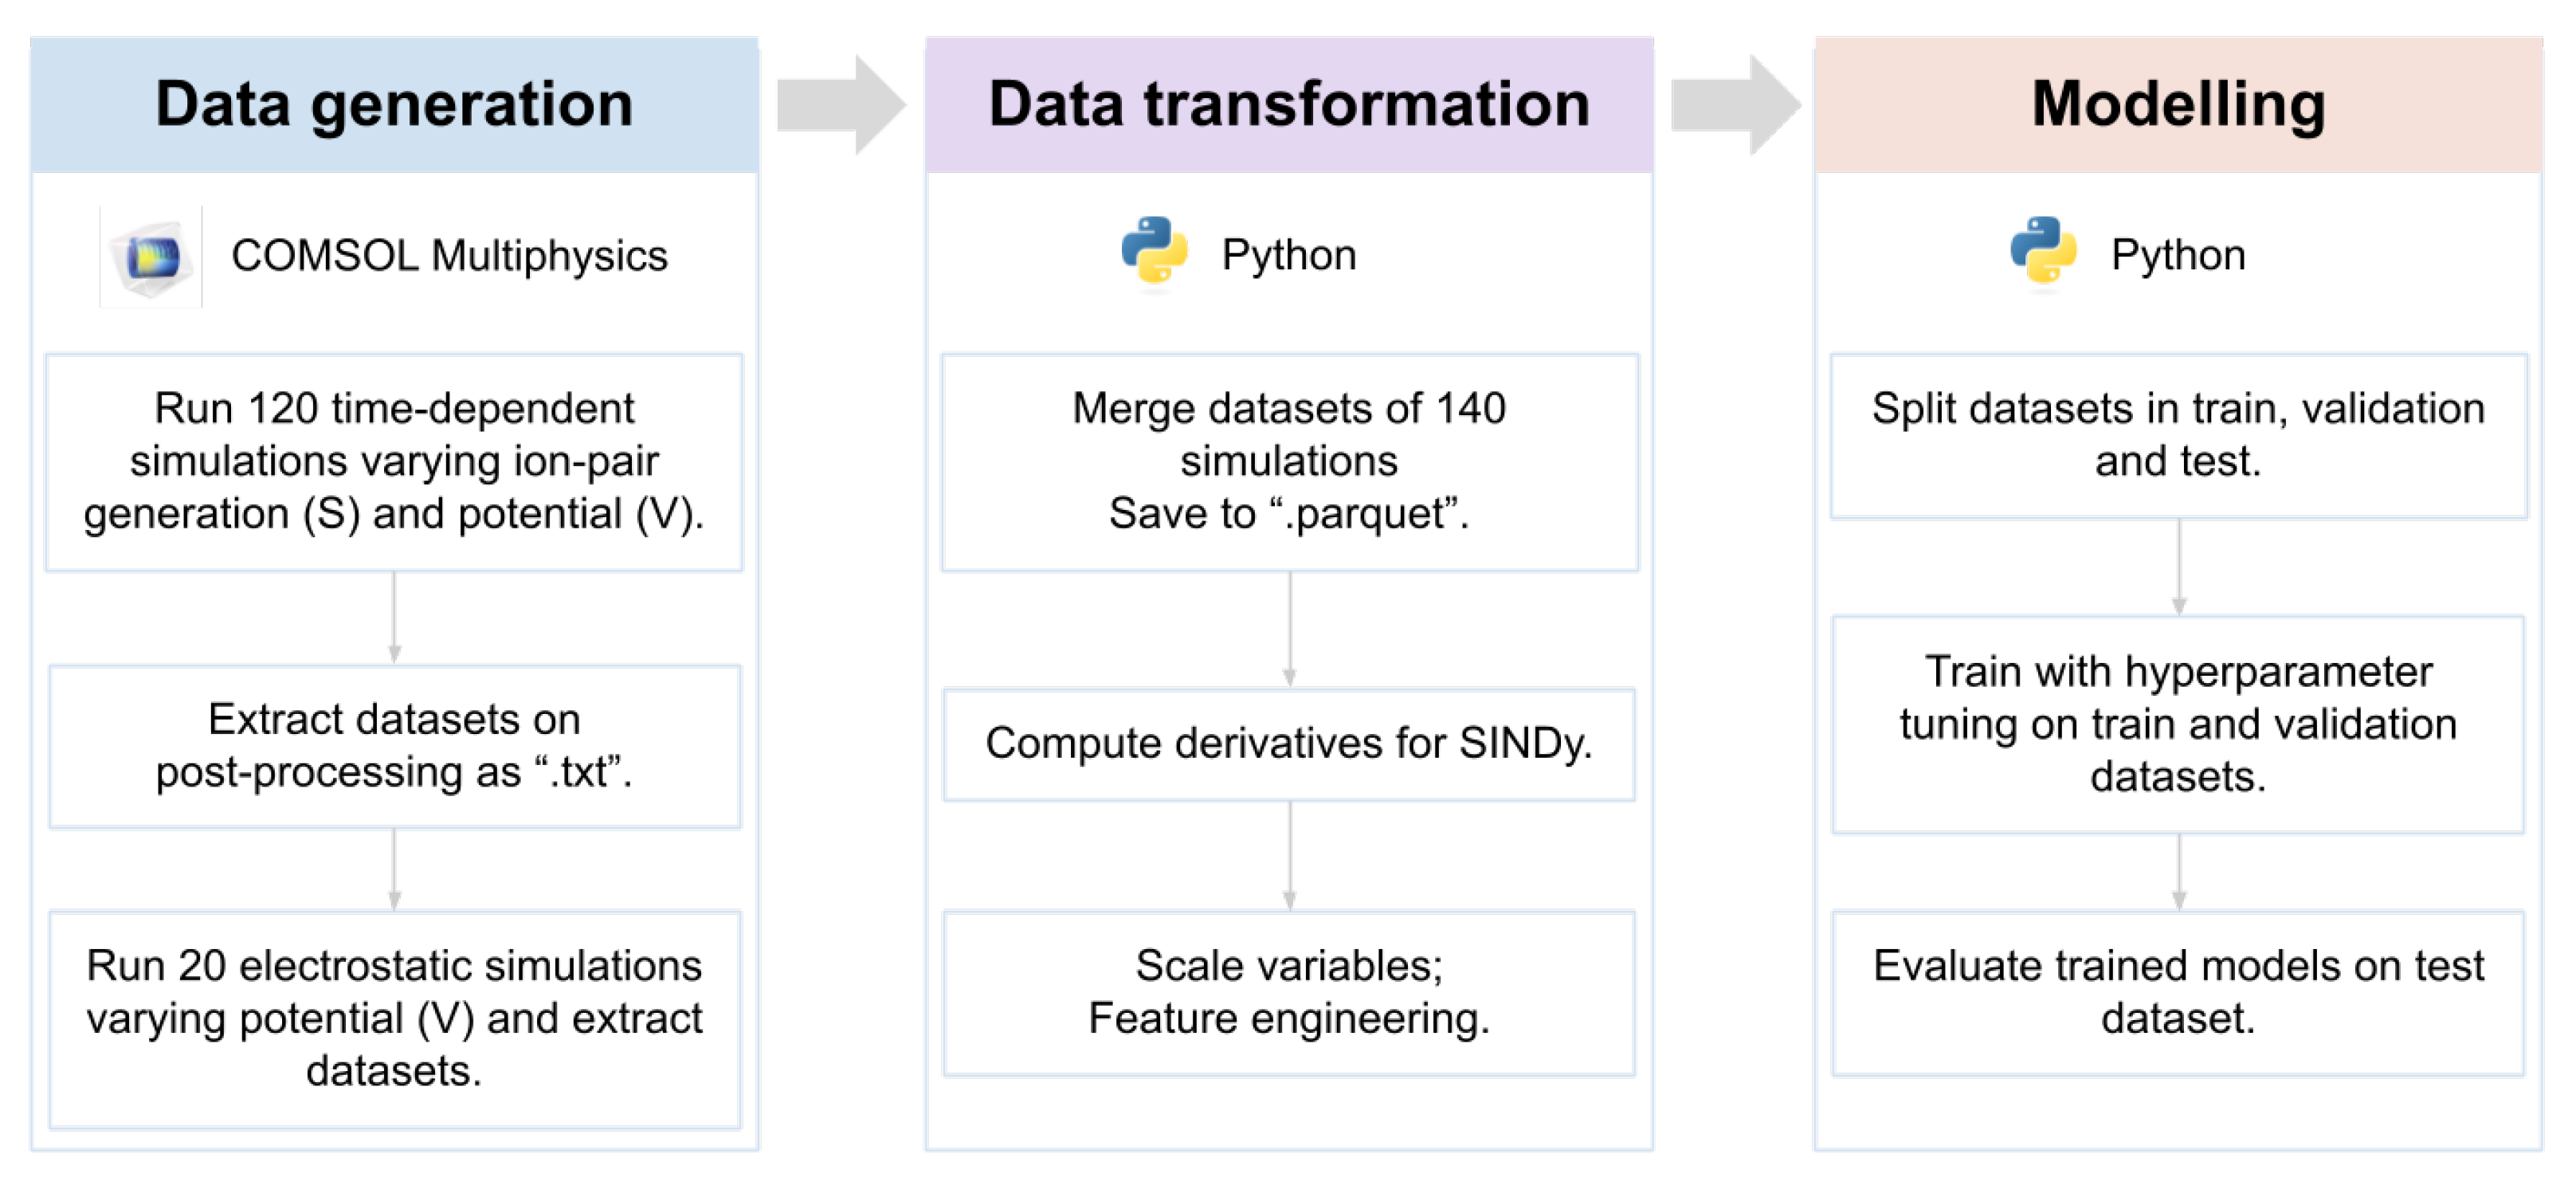Click the Python logo under Data transformation

tap(1154, 253)
